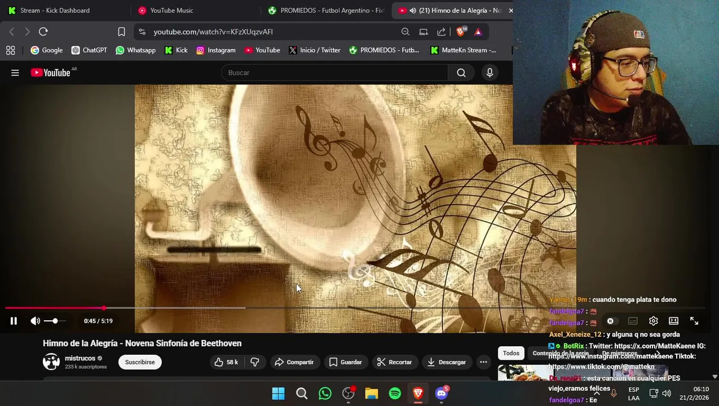Switch player to theater mode
Screen dimensions: 719x406
pos(673,321)
